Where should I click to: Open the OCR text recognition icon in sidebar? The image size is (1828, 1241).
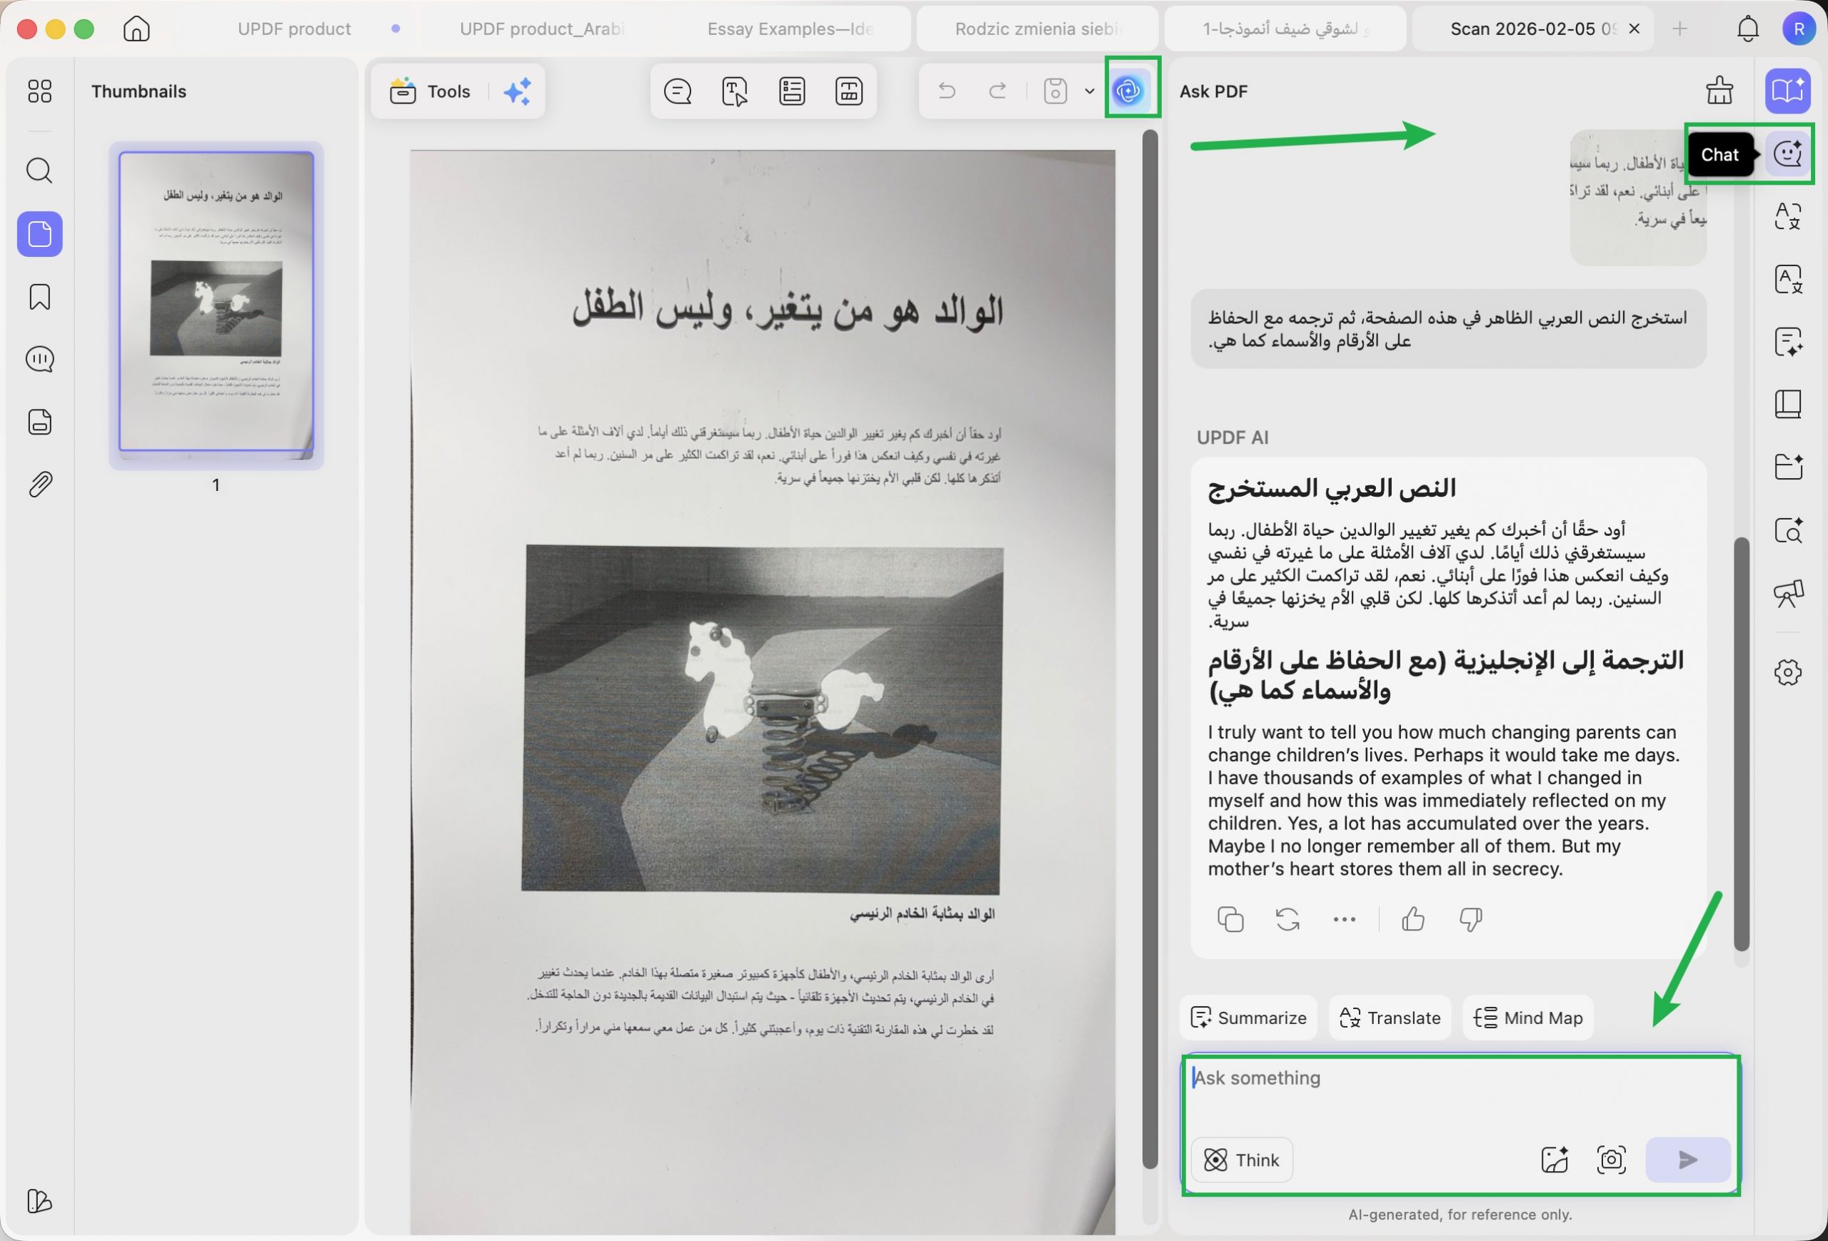click(x=1788, y=279)
